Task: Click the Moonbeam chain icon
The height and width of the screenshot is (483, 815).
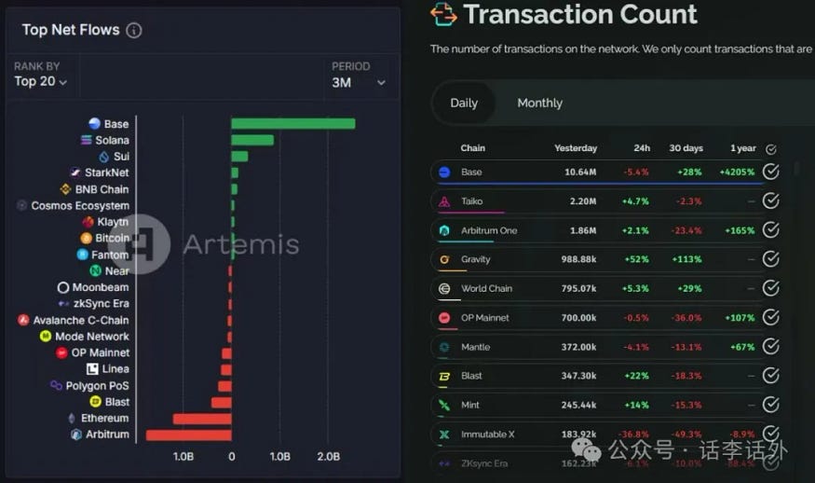Action: tap(63, 287)
